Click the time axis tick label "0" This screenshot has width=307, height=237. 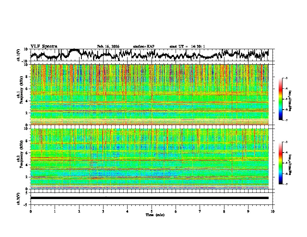pos(31,211)
